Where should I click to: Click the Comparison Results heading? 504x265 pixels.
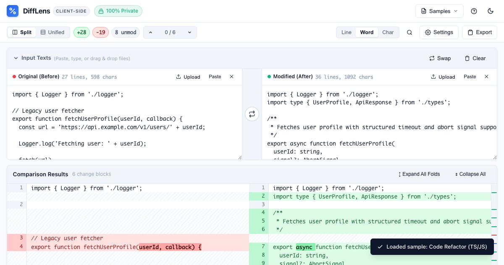40,174
